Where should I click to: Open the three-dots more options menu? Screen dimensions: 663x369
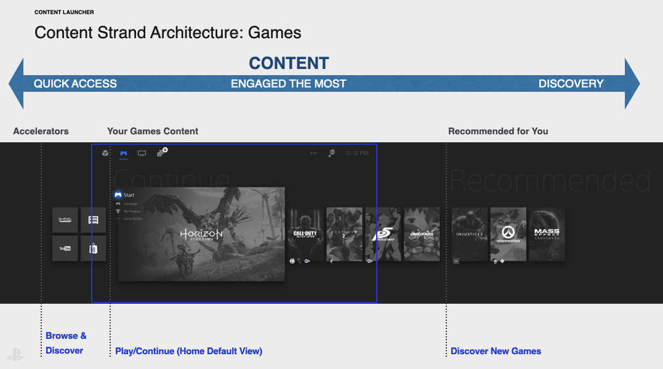(313, 153)
